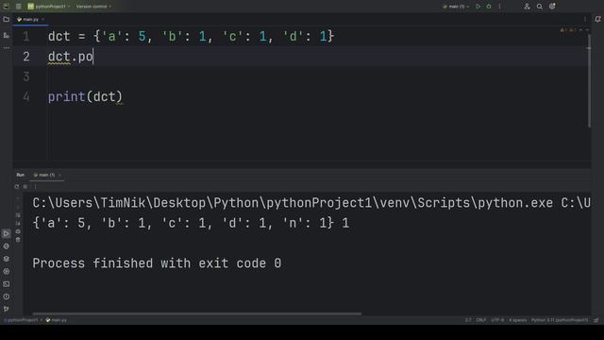Viewport: 604px width, 340px height.
Task: Open inspection warnings widget in editor
Action: 568,30
